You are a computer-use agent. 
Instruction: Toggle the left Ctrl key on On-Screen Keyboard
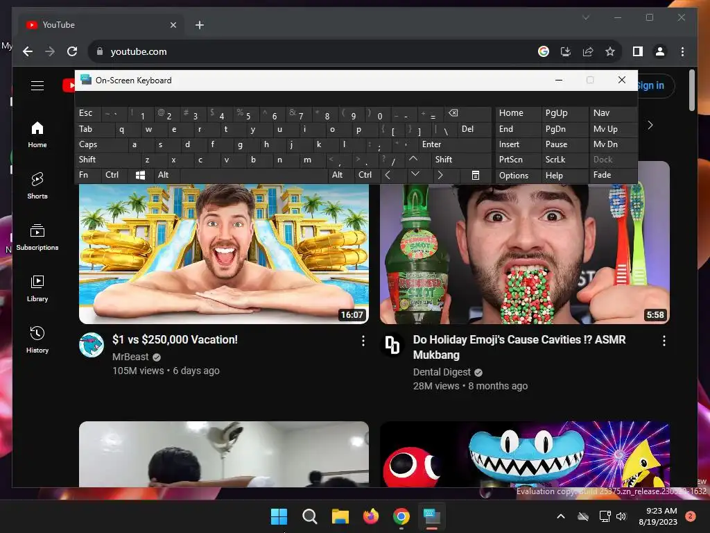click(114, 175)
